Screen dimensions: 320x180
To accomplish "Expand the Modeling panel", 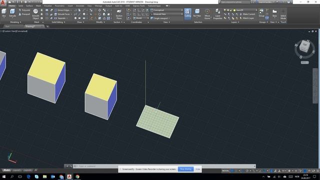I will [15, 22].
